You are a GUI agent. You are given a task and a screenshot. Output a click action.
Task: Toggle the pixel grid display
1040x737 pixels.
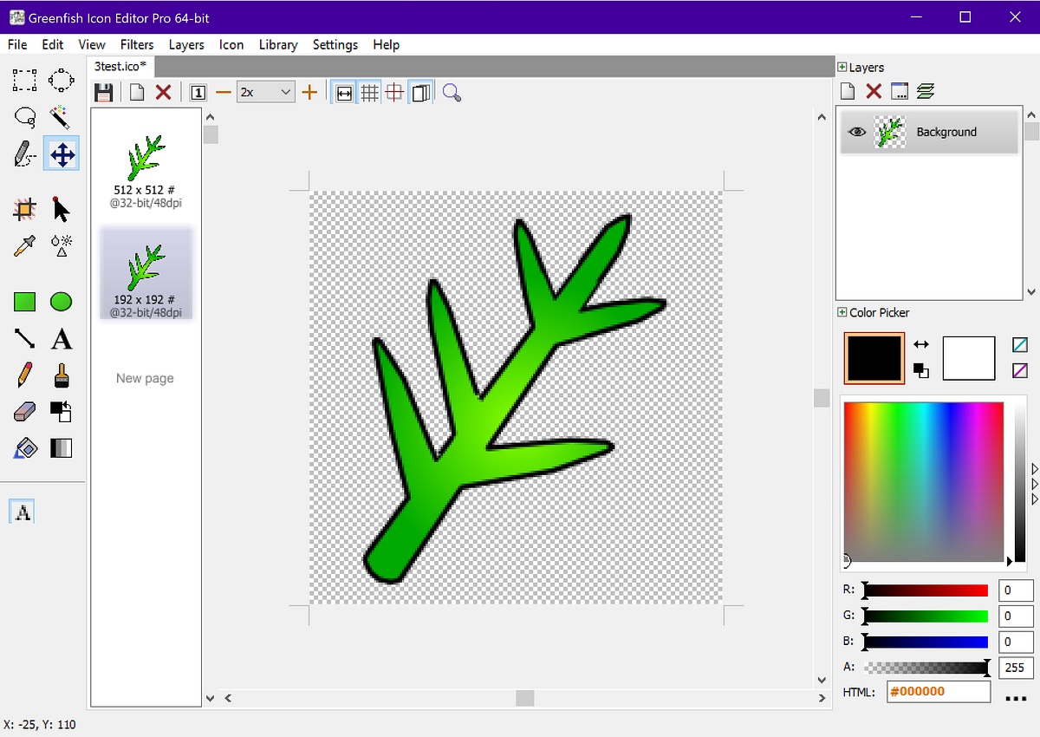tap(370, 92)
